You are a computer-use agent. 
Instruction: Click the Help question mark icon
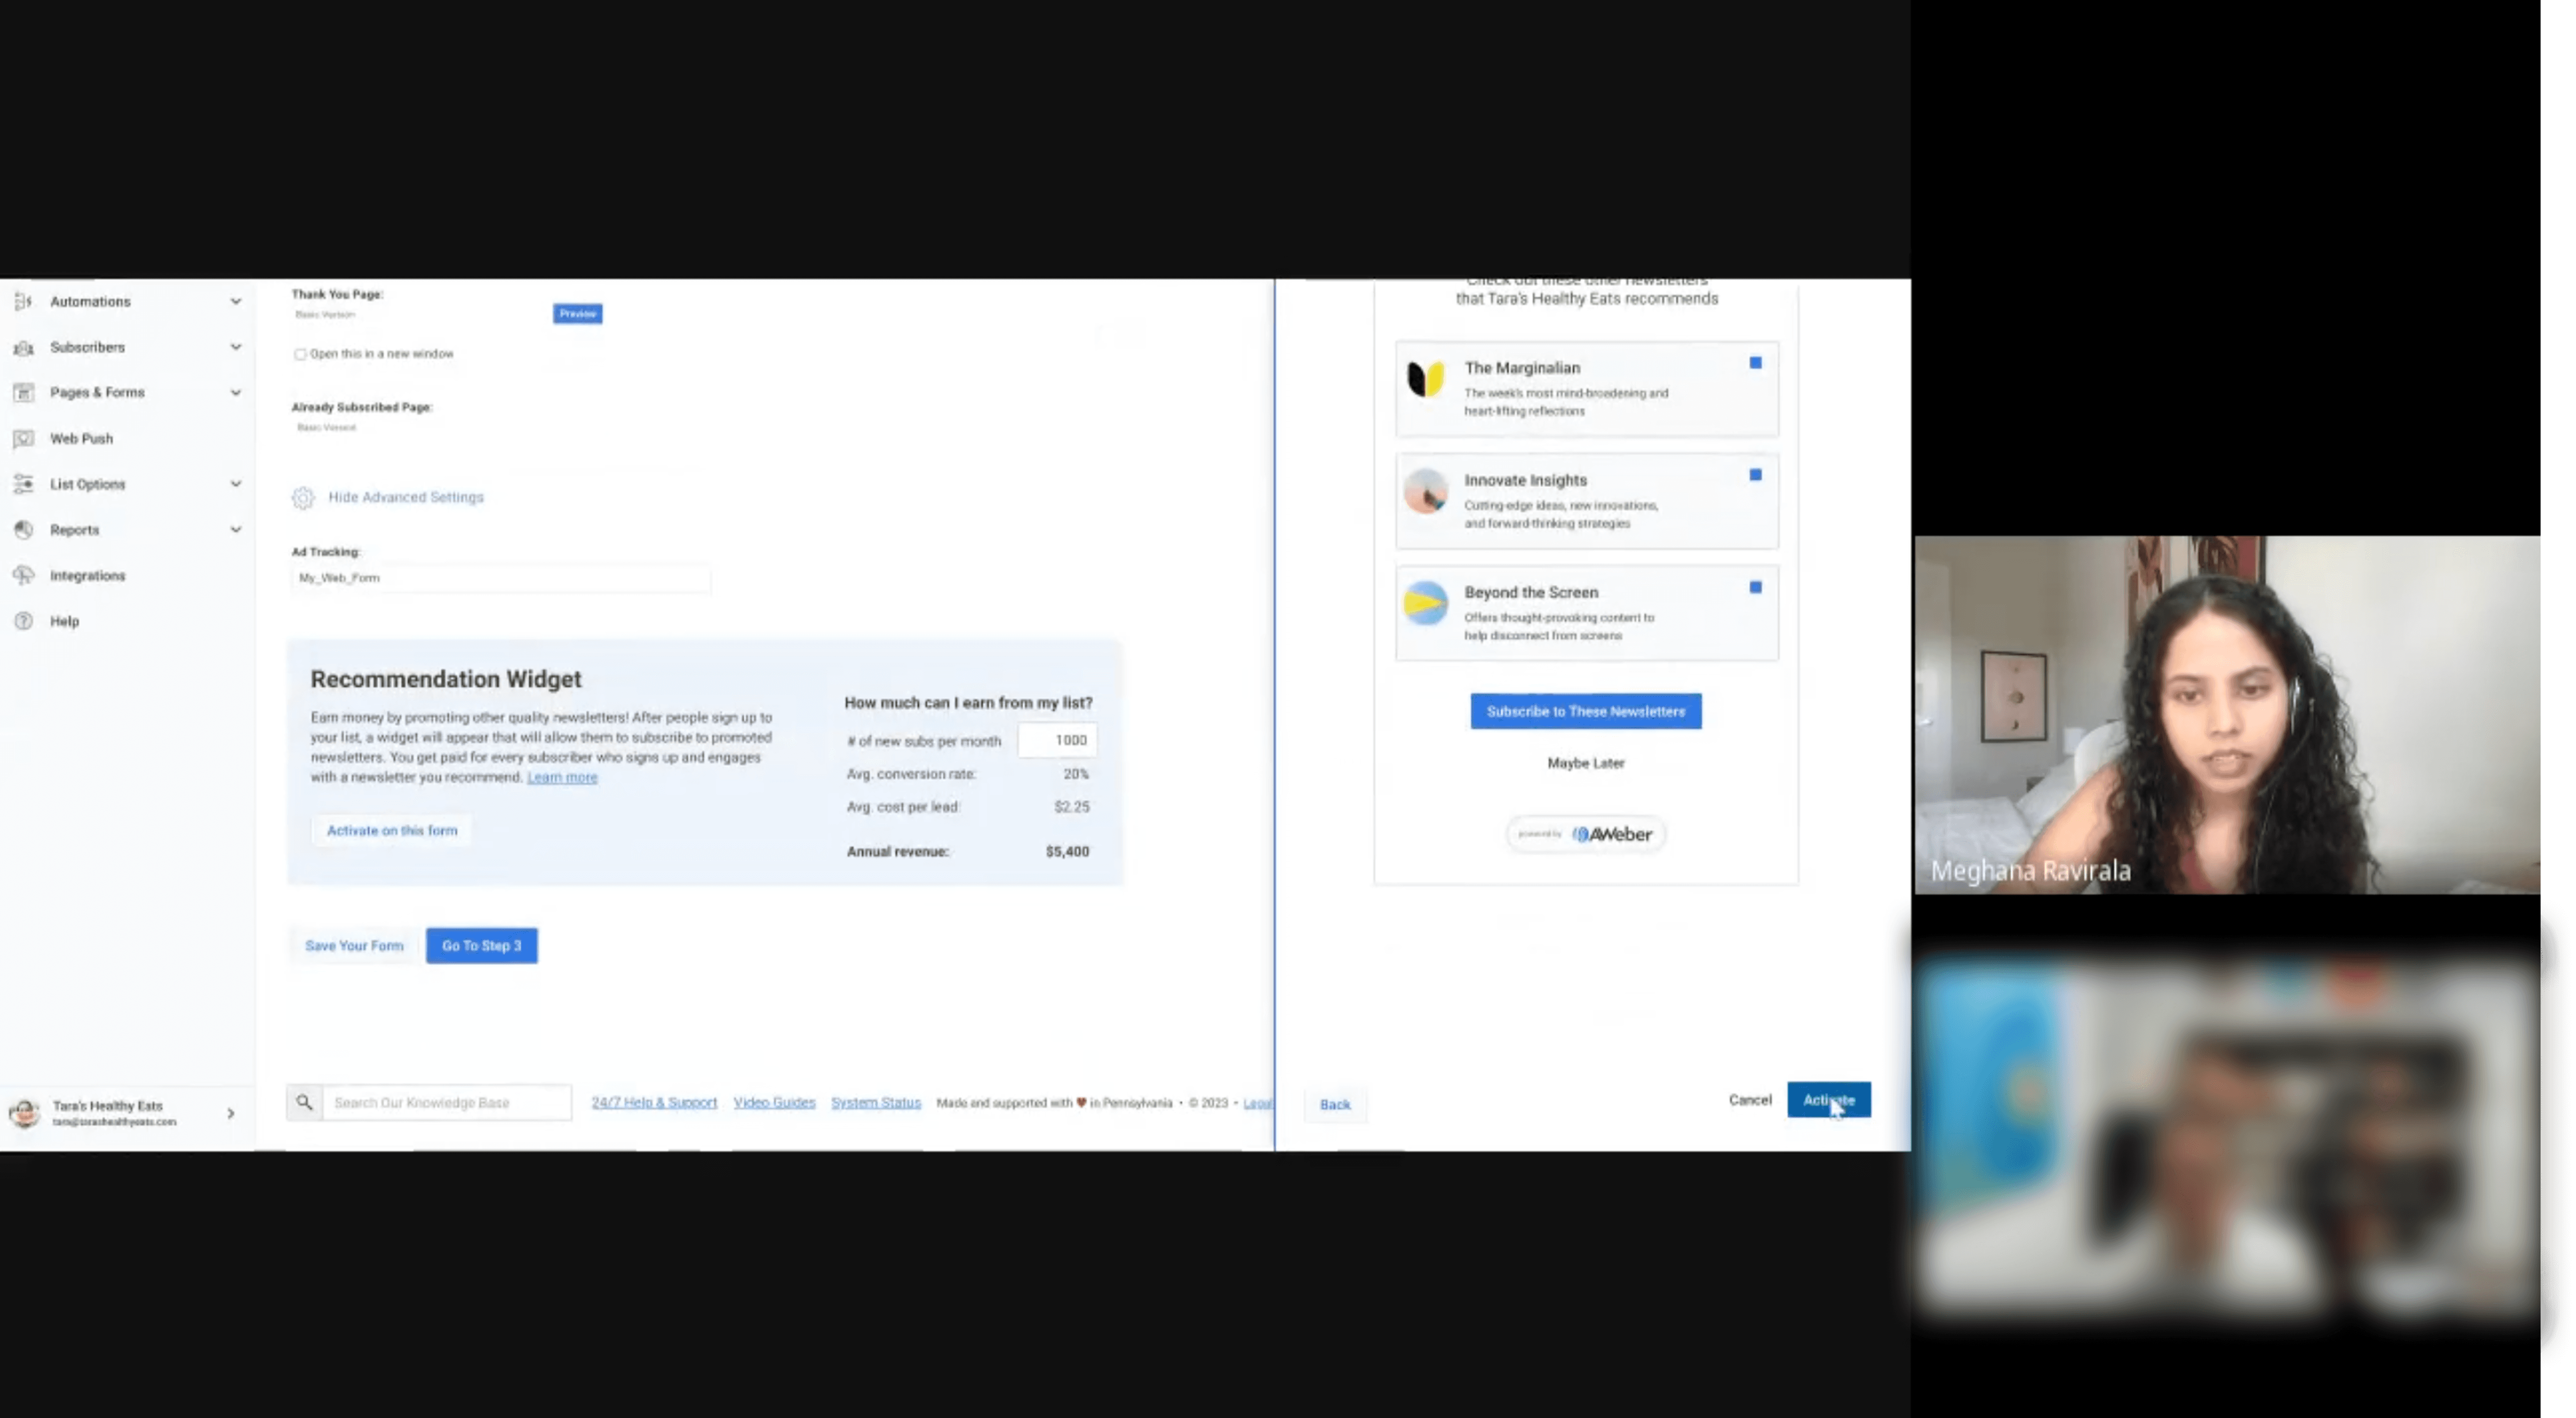pyautogui.click(x=23, y=621)
